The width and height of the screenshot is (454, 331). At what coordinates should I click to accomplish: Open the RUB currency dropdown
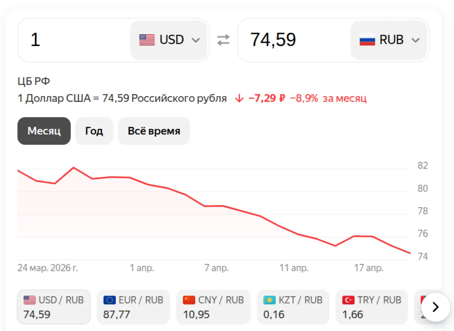(389, 40)
